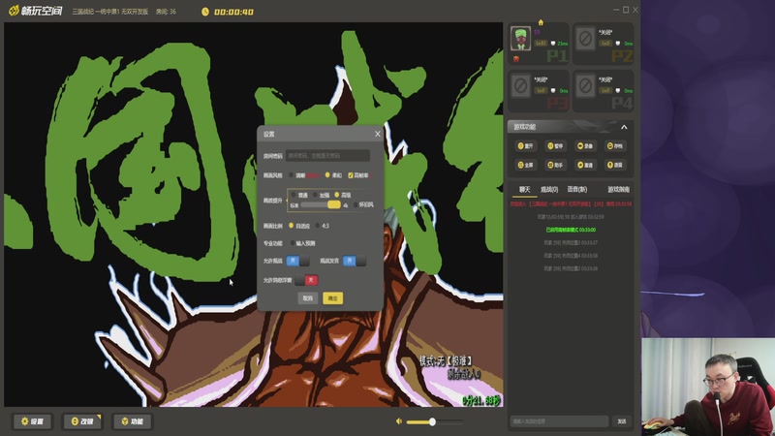Image resolution: width=775 pixels, height=436 pixels.
Task: Switch to the 语音(新) voice tab
Action: 576,189
